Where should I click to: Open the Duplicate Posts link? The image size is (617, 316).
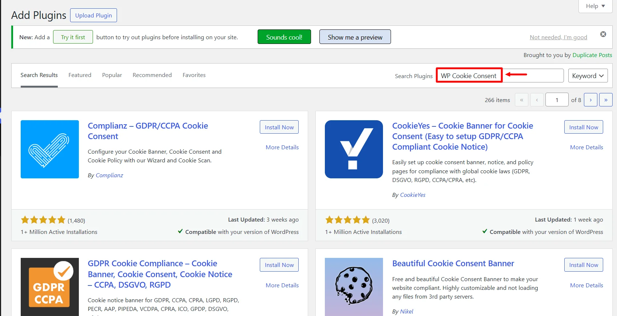592,55
